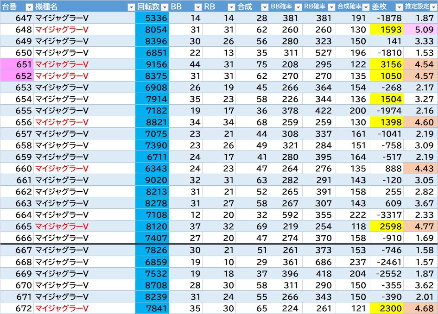Click rotation count cell 9156

pyautogui.click(x=152, y=64)
